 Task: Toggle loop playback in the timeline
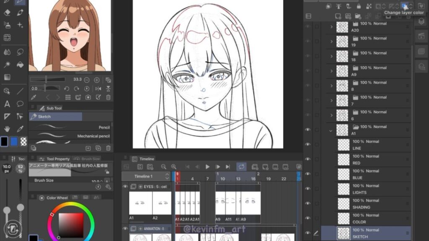[x=241, y=167]
